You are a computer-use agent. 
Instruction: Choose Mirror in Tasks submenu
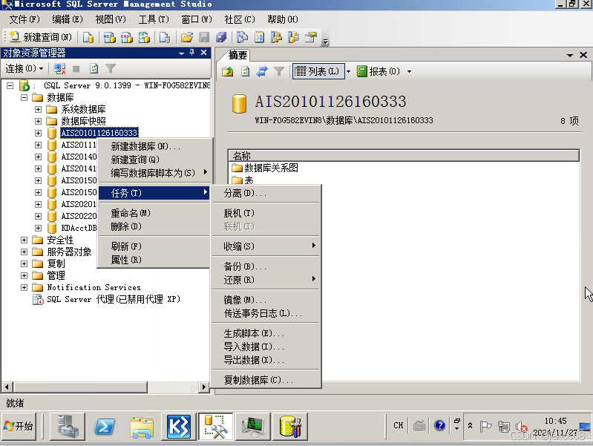point(266,300)
